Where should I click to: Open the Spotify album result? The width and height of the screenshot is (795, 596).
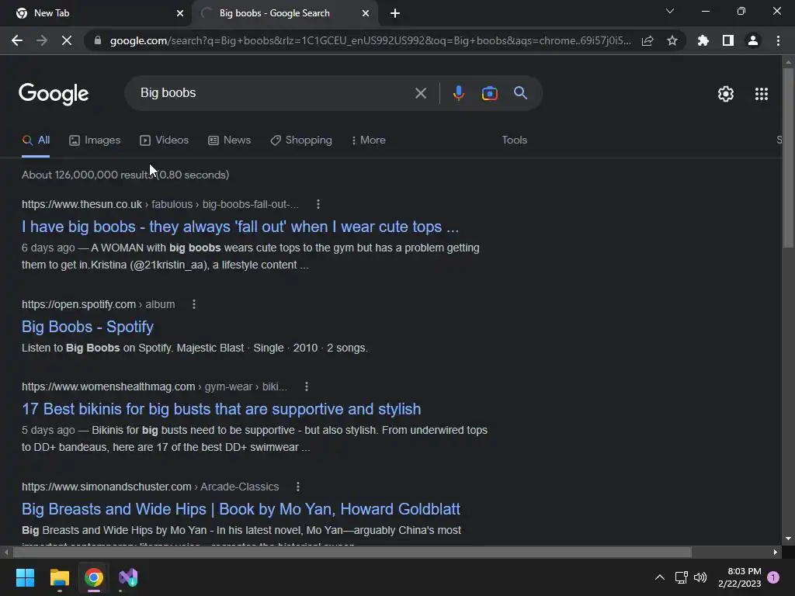(x=88, y=327)
